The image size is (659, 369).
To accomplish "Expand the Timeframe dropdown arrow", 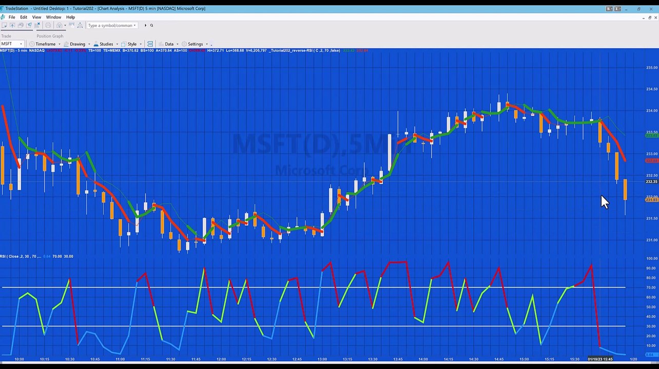I will pos(60,44).
